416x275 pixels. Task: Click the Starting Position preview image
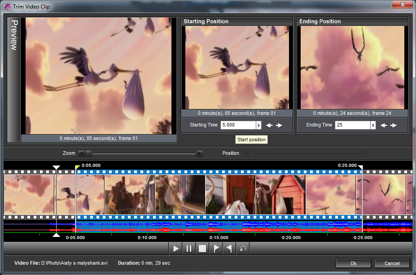[237, 67]
